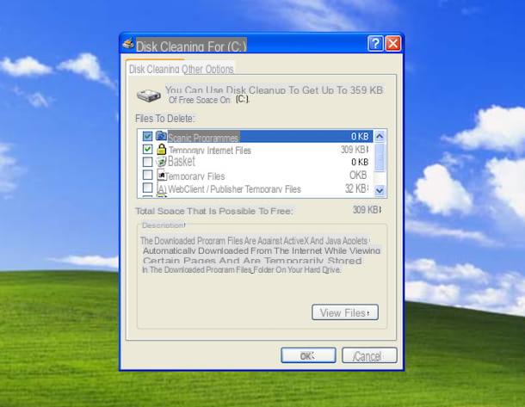
Task: Confirm with the OK button
Action: click(x=308, y=355)
